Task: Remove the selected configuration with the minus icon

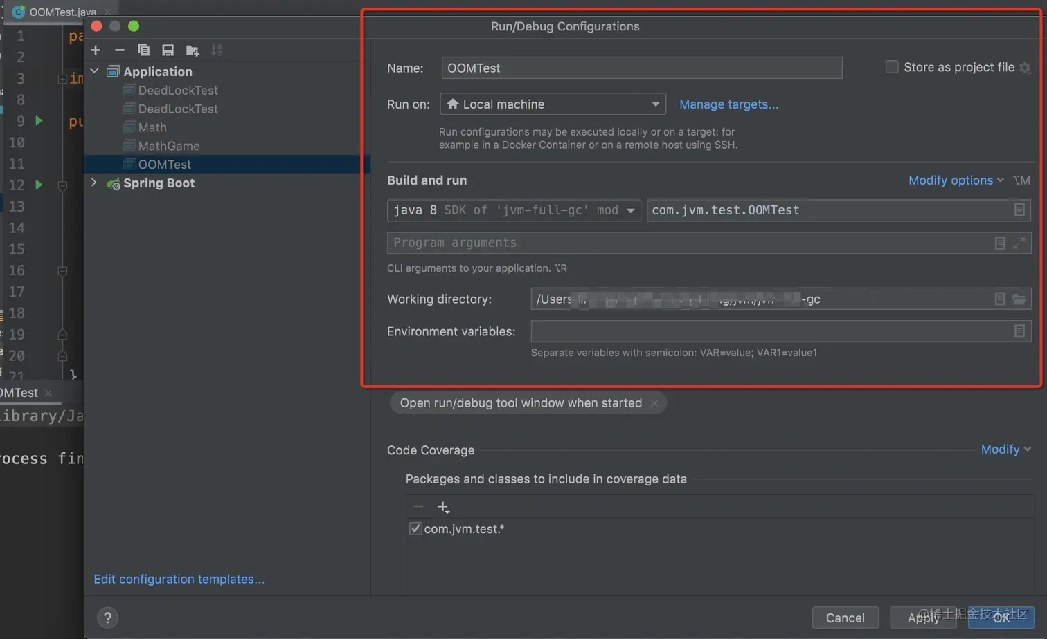Action: 119,50
